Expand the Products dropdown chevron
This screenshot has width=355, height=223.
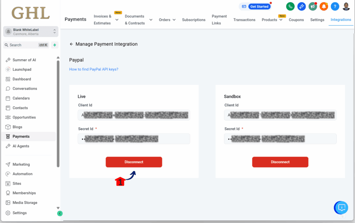coord(281,20)
